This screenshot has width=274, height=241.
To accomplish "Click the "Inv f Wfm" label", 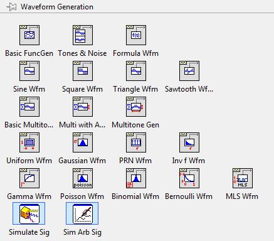I will [x=189, y=161].
